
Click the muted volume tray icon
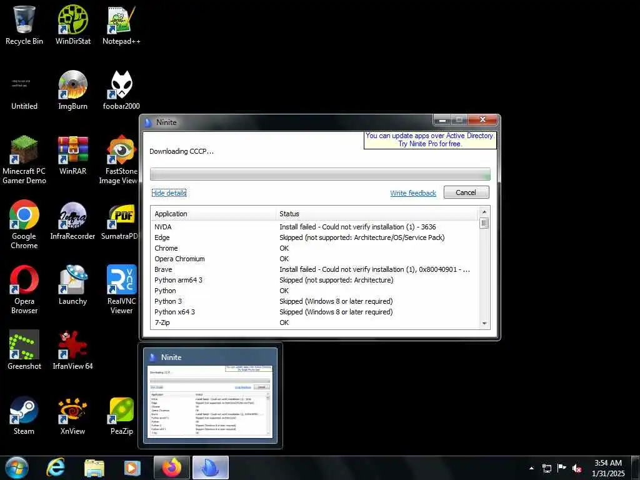577,468
